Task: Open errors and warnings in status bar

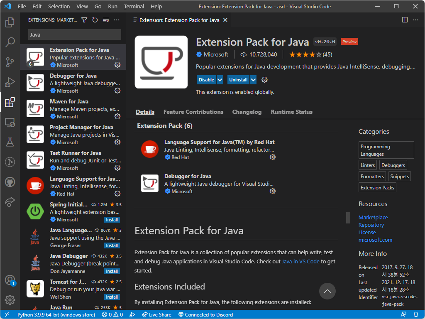Action: pyautogui.click(x=112, y=315)
